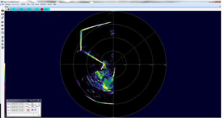Click the topmost round dark icon in left sidebar
Screen dimensions: 222x118
tap(3, 10)
